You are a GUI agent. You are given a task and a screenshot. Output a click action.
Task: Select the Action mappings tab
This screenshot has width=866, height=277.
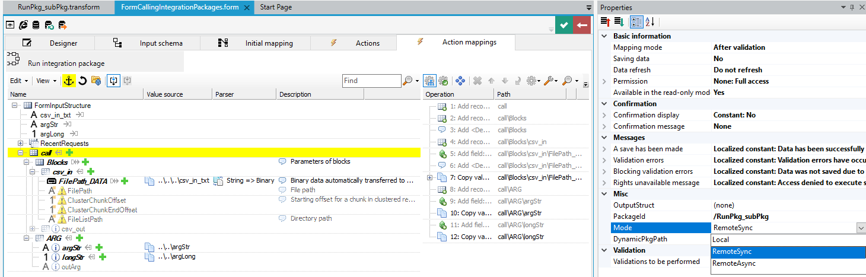click(456, 42)
